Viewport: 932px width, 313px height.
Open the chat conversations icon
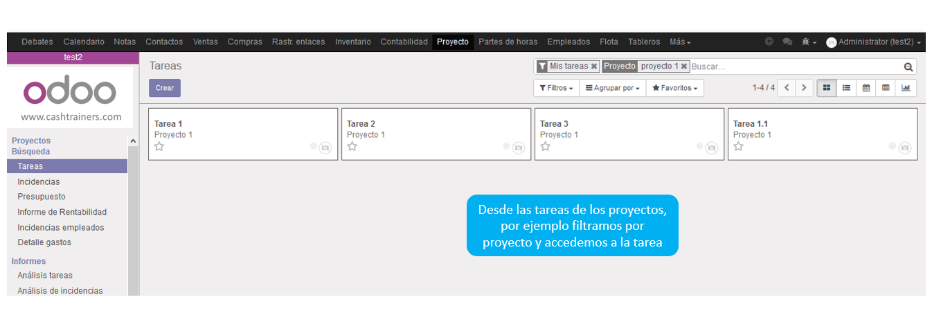tap(787, 42)
